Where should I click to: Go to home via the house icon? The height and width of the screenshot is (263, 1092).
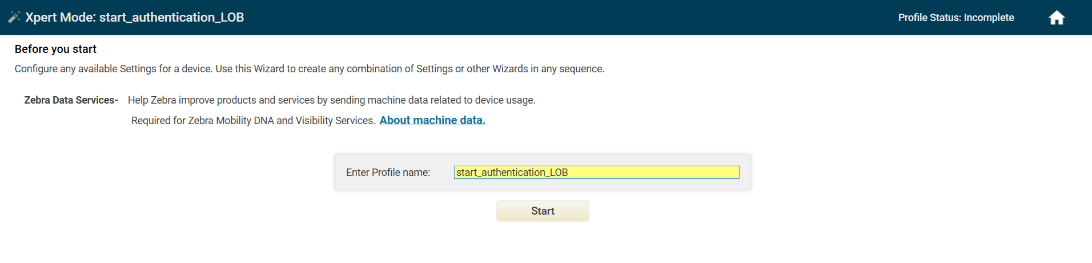coord(1057,18)
